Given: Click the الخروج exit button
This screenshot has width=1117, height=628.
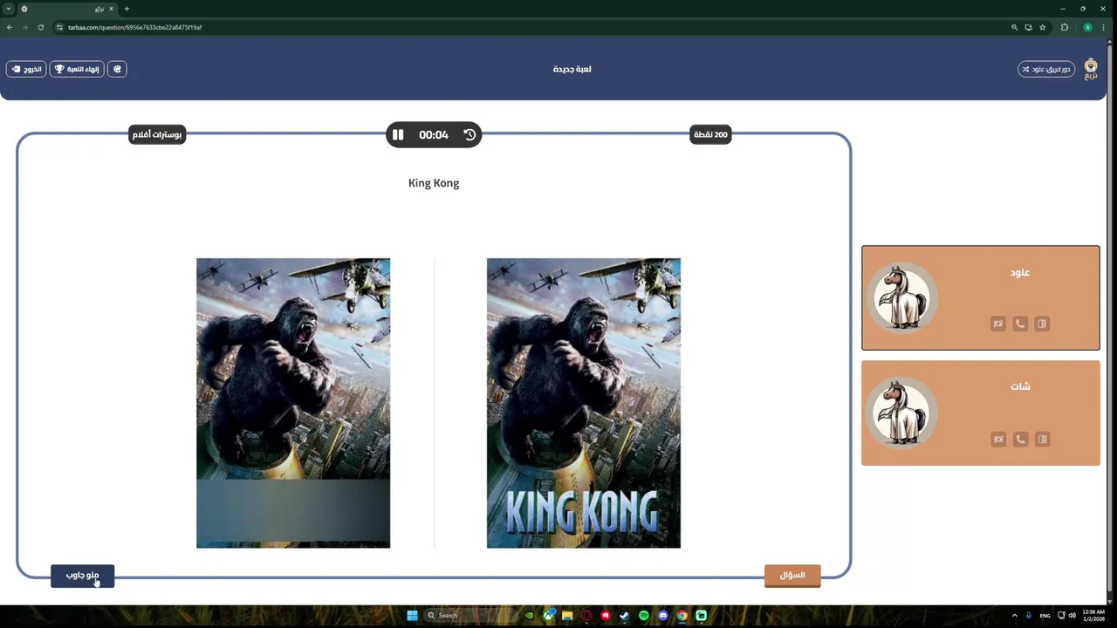Looking at the screenshot, I should [x=26, y=69].
